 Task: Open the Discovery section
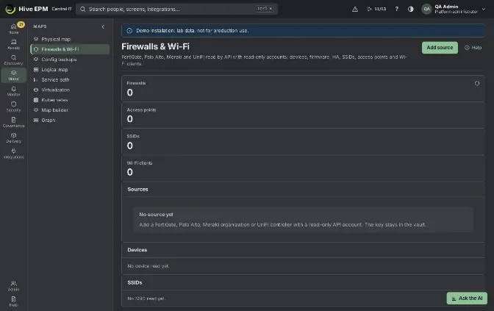(x=13, y=60)
